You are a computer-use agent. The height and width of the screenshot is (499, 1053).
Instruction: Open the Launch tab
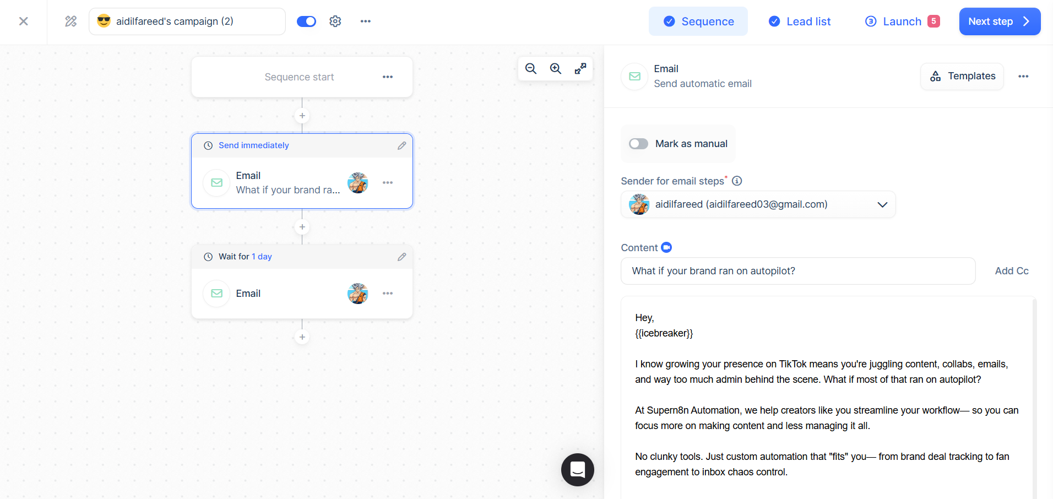coord(902,21)
